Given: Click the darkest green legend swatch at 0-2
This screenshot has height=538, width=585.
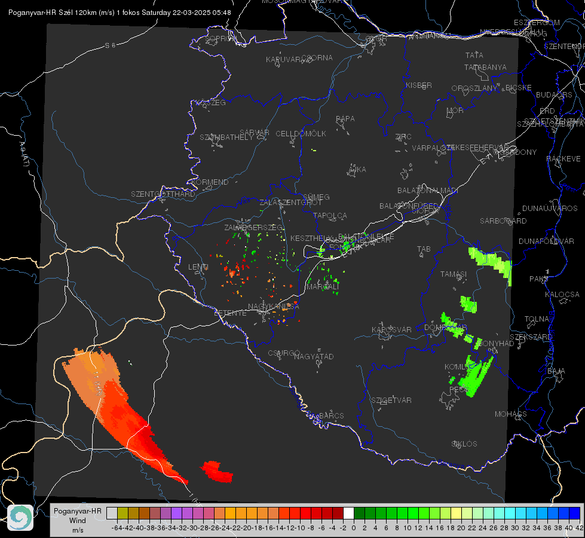Looking at the screenshot, I should point(359,513).
